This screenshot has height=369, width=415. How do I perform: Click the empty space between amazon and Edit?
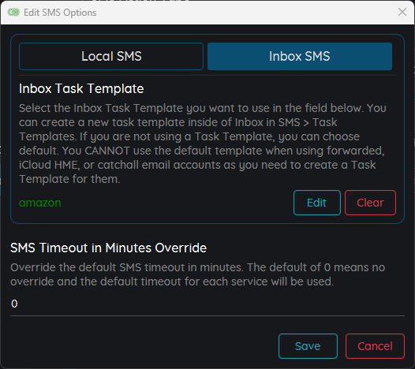pos(178,203)
